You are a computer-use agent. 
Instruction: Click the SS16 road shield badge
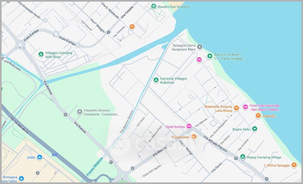point(56,155)
